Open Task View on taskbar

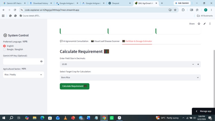point(19,118)
